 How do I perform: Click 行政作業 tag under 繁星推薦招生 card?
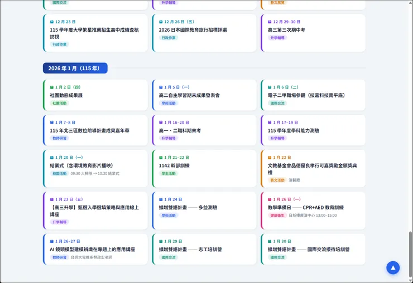(x=60, y=45)
